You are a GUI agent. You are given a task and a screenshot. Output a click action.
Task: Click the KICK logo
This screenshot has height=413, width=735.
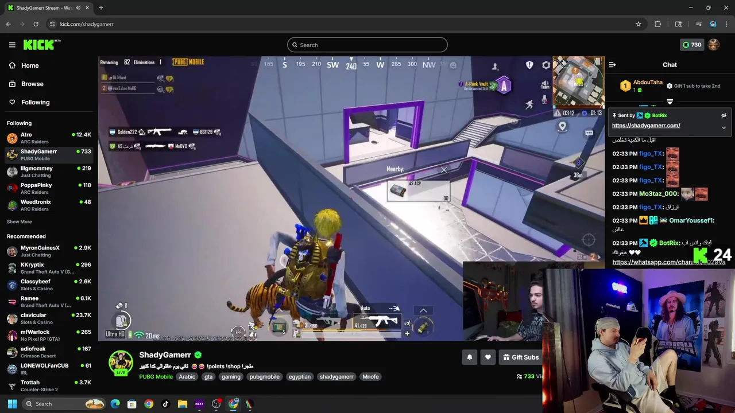point(42,45)
